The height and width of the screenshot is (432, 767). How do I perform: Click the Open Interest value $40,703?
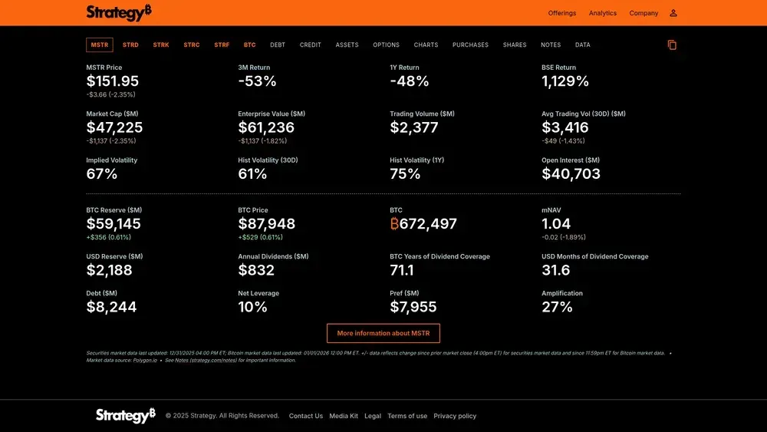coord(571,174)
